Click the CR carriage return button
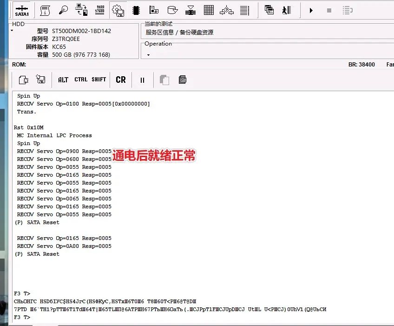394x326 pixels. coord(121,80)
